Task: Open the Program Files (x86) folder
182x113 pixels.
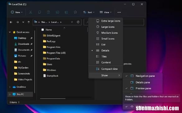Action: [x=56, y=53]
